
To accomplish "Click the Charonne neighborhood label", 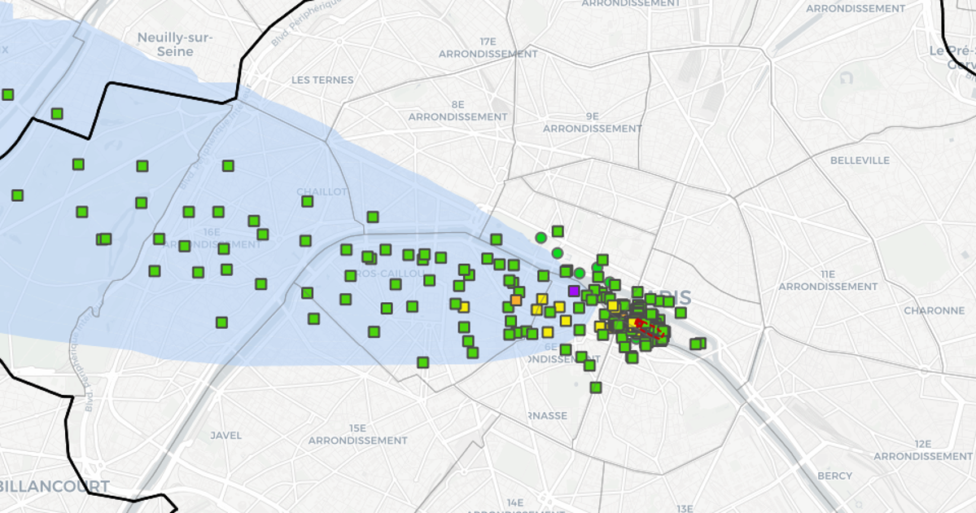I will point(911,310).
